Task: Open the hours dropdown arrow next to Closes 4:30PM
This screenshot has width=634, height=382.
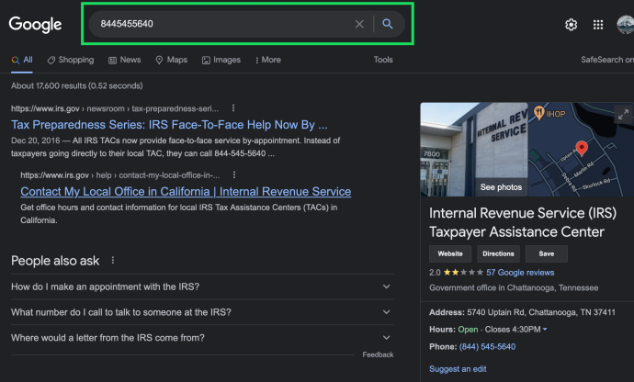Action: click(545, 330)
